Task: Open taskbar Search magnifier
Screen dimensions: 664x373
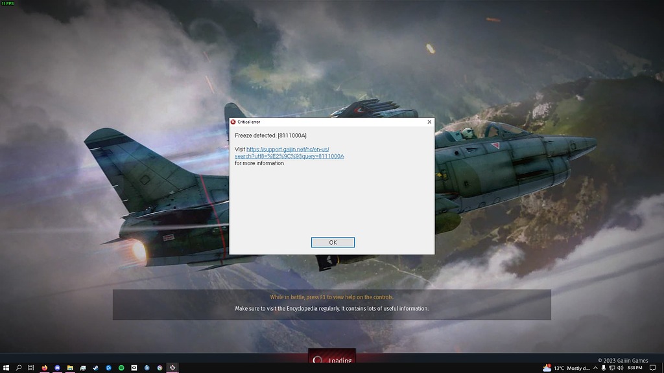Action: tap(19, 368)
